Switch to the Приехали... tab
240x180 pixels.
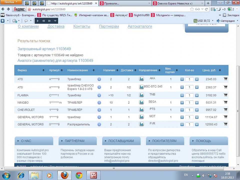[x=125, y=3]
